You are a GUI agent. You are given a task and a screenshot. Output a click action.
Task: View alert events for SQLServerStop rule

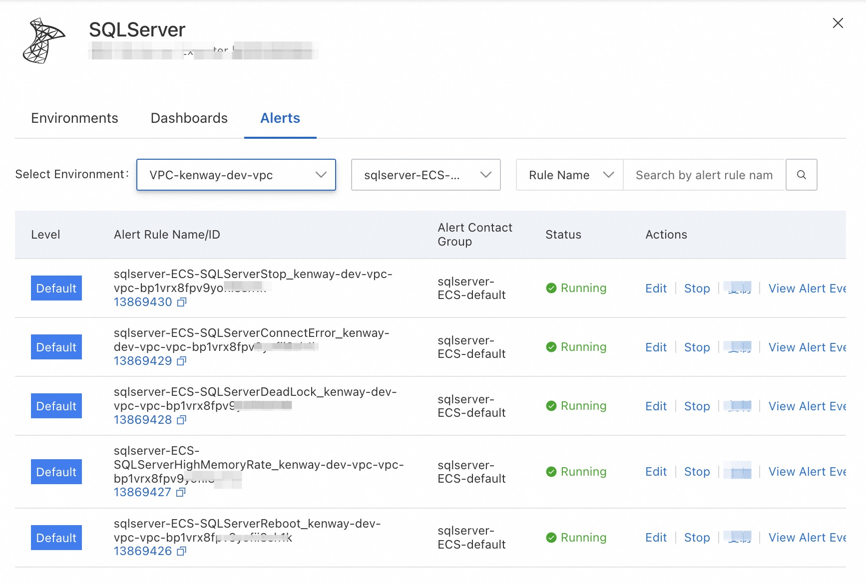pyautogui.click(x=807, y=289)
